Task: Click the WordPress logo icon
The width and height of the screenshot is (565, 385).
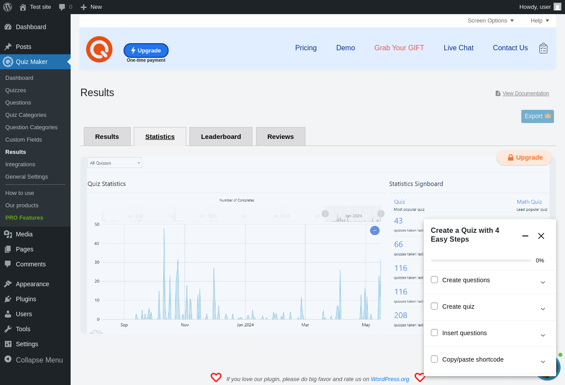Action: (8, 7)
